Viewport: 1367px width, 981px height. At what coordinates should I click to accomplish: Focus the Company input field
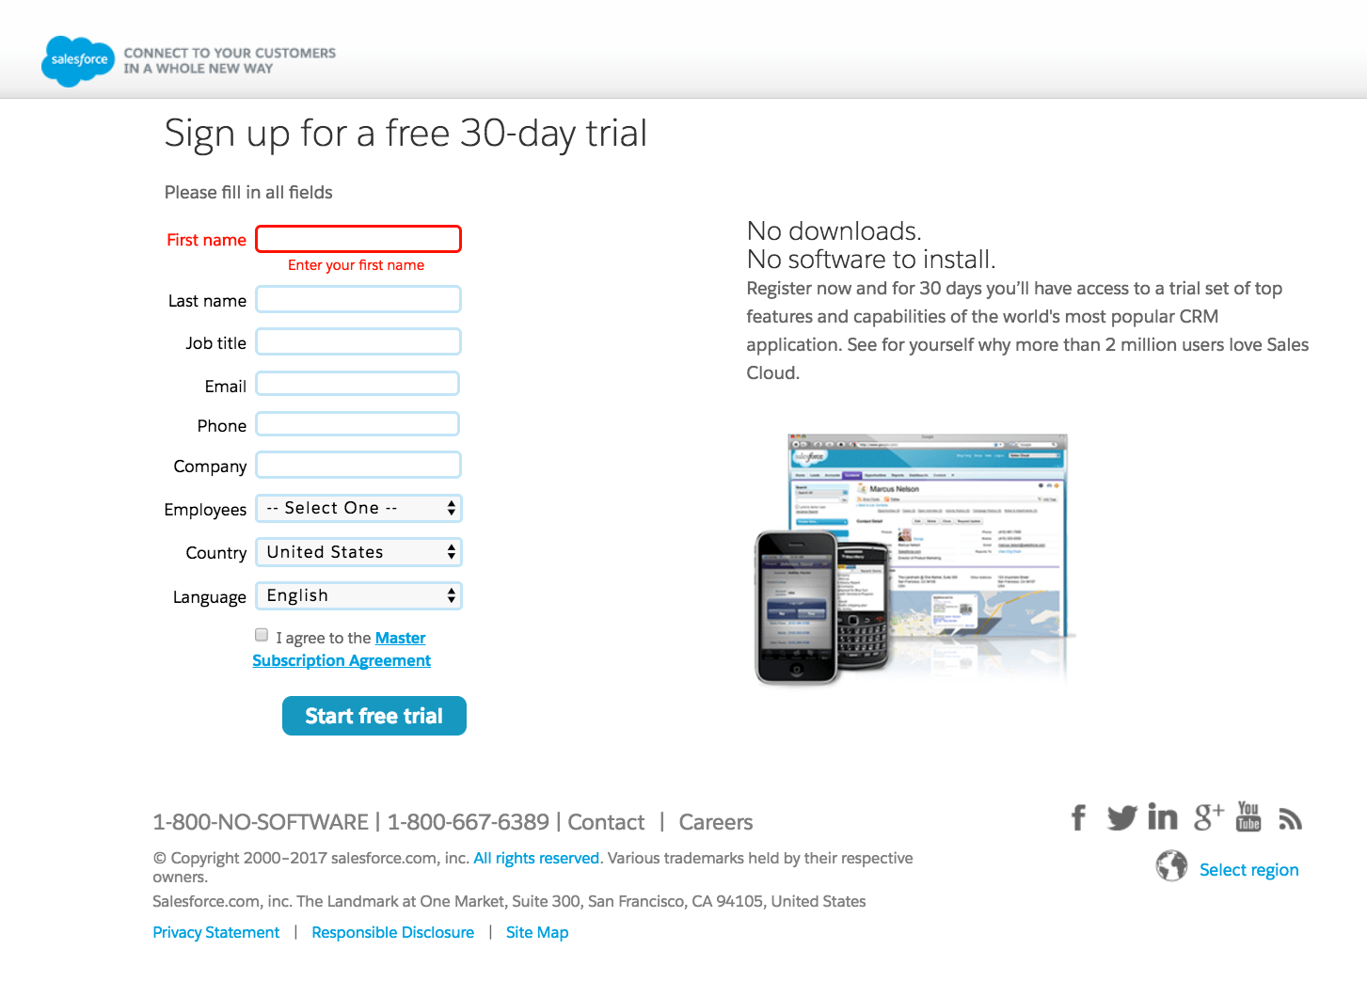[x=358, y=465]
